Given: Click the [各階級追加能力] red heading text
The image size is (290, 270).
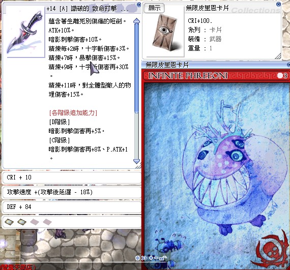Looking at the screenshot, I should pyautogui.click(x=73, y=113).
